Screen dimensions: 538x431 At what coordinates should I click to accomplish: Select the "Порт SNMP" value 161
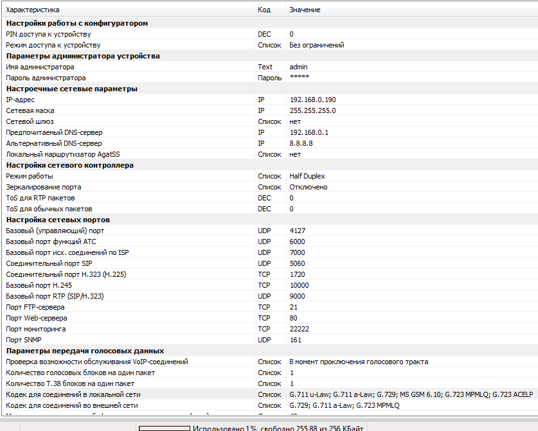[295, 340]
